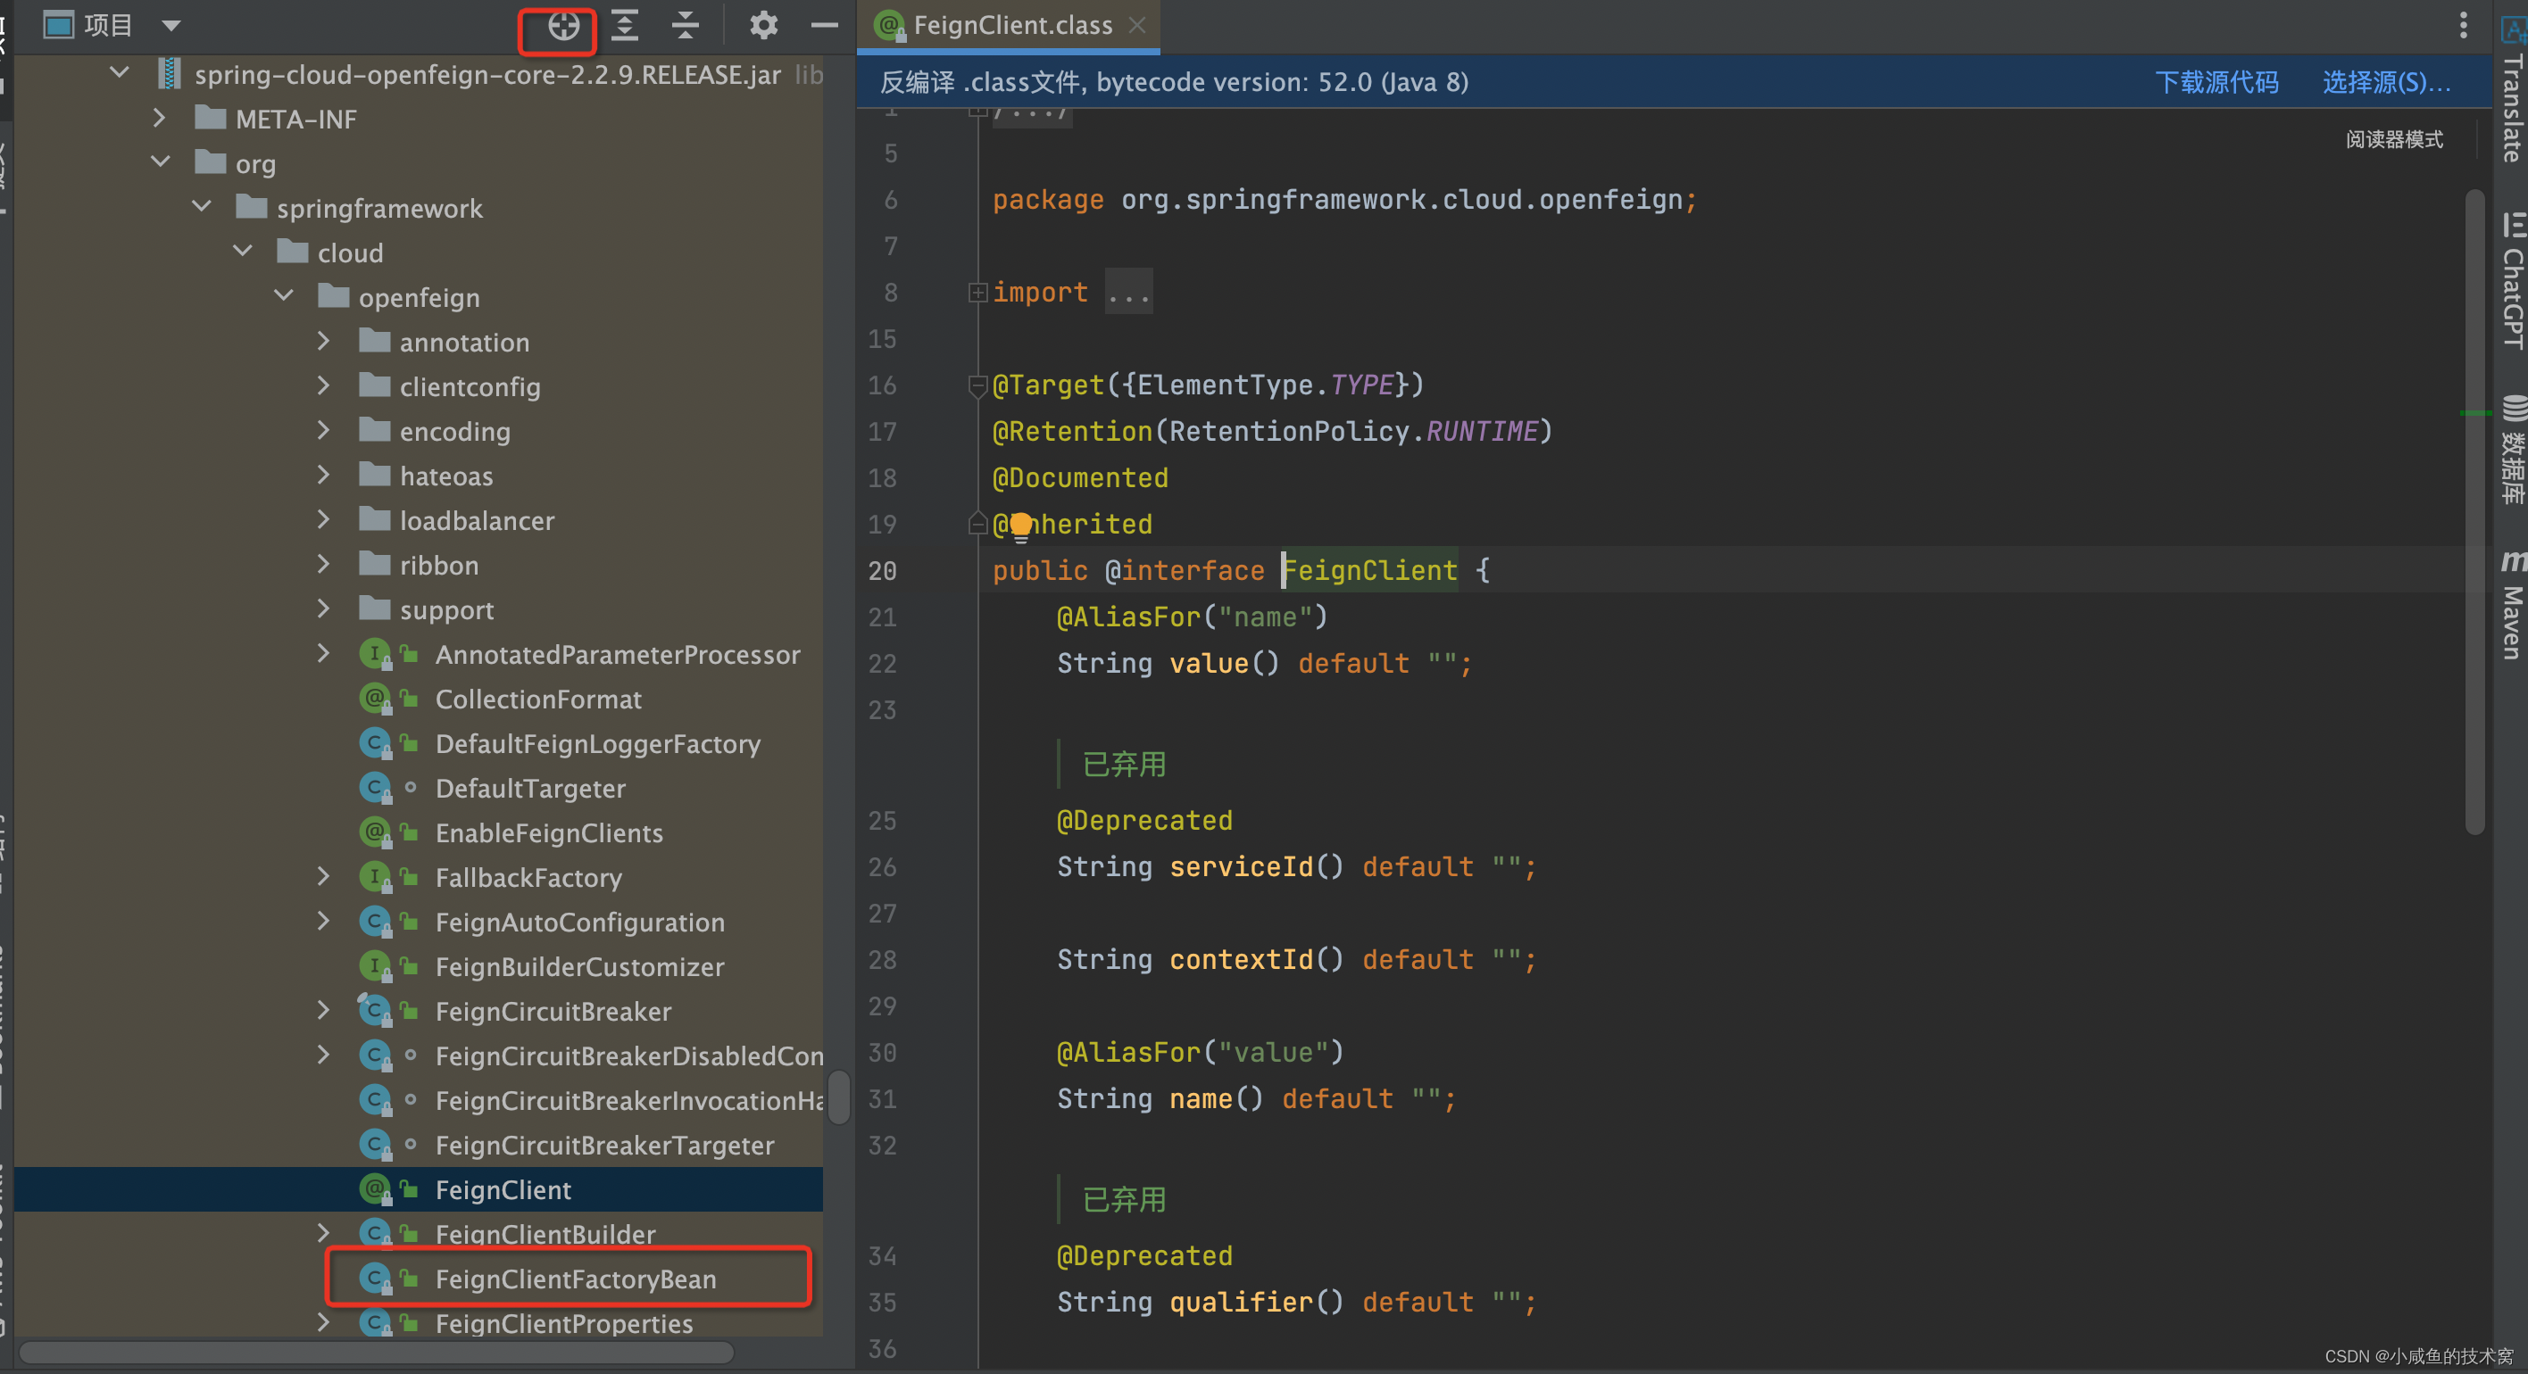Click the qualifier method name
The image size is (2528, 1374).
(1241, 1303)
